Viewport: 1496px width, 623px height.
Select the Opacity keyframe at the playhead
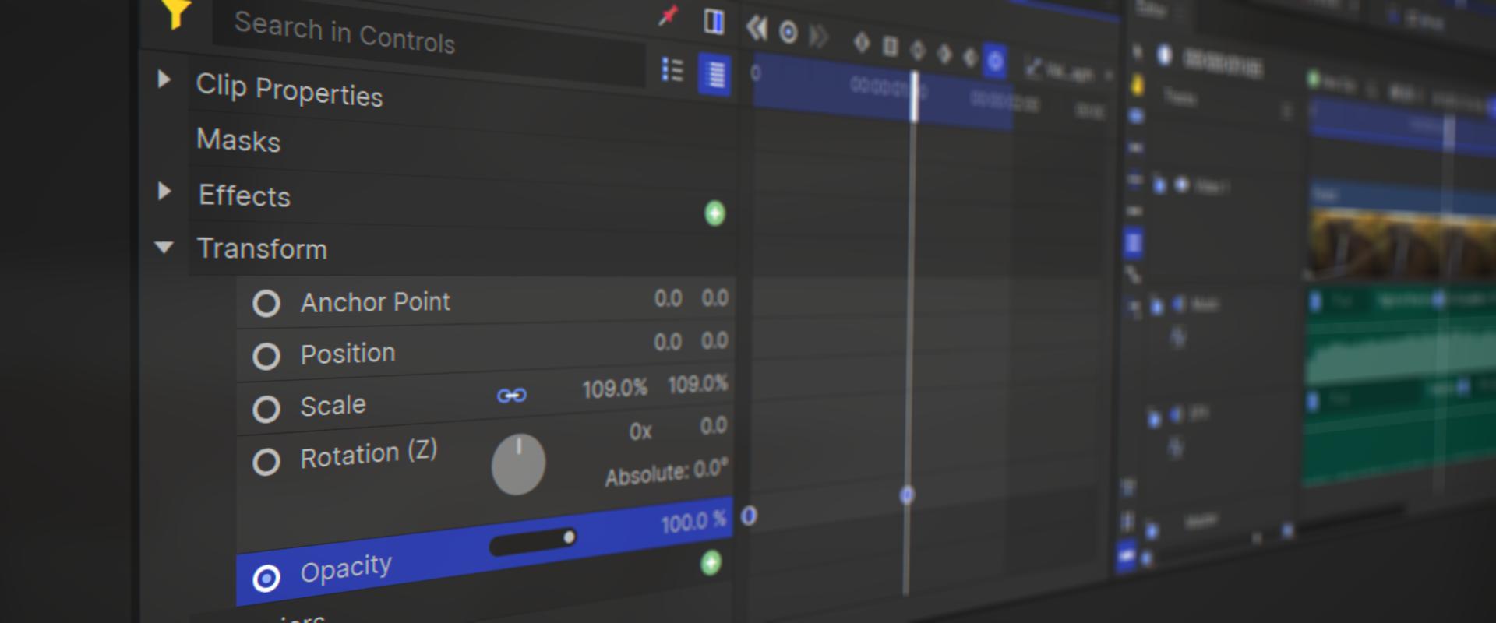click(x=907, y=495)
